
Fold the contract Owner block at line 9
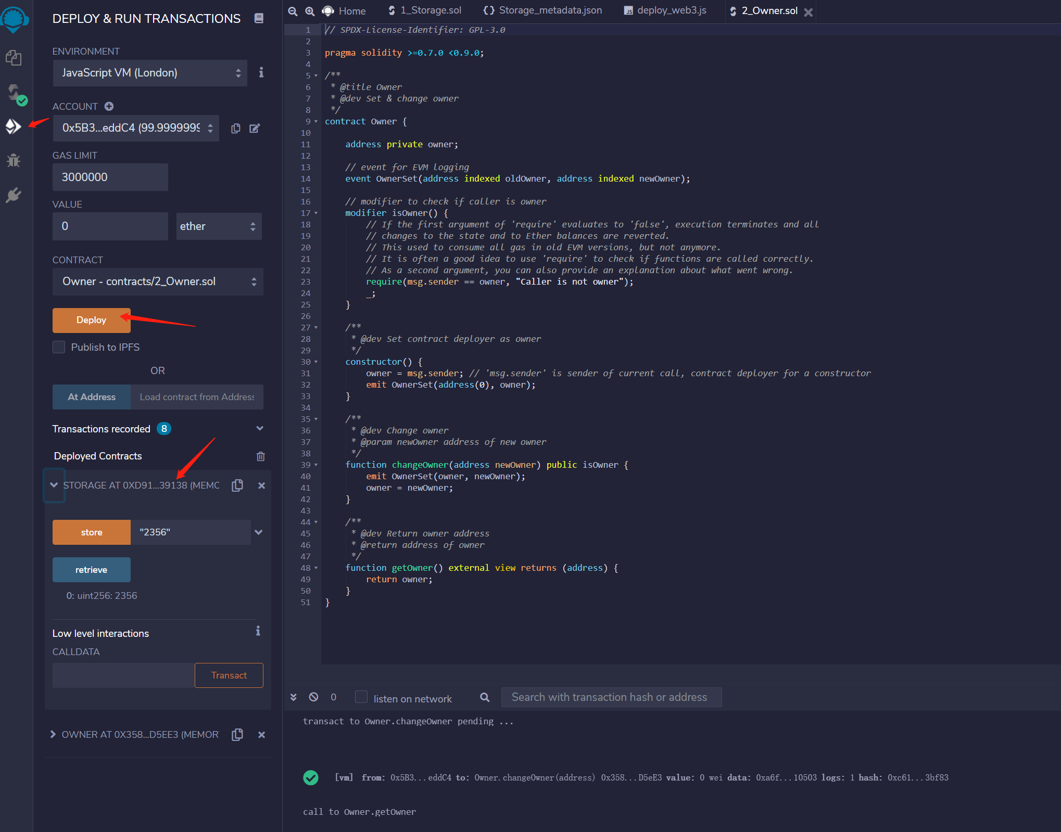pyautogui.click(x=316, y=122)
